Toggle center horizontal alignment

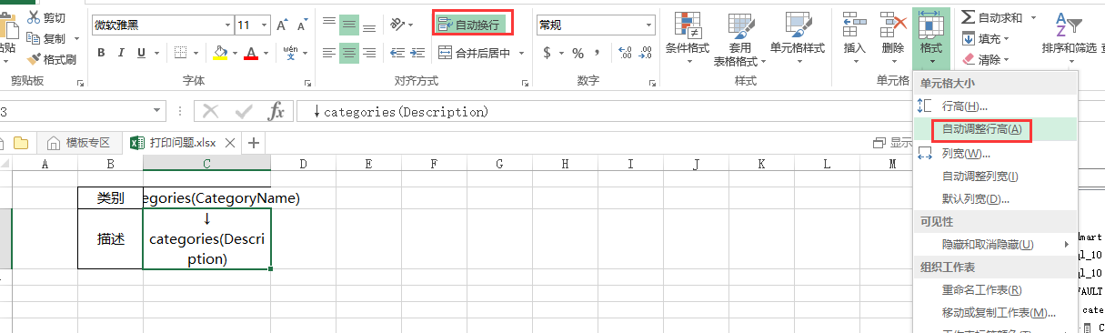pyautogui.click(x=349, y=53)
